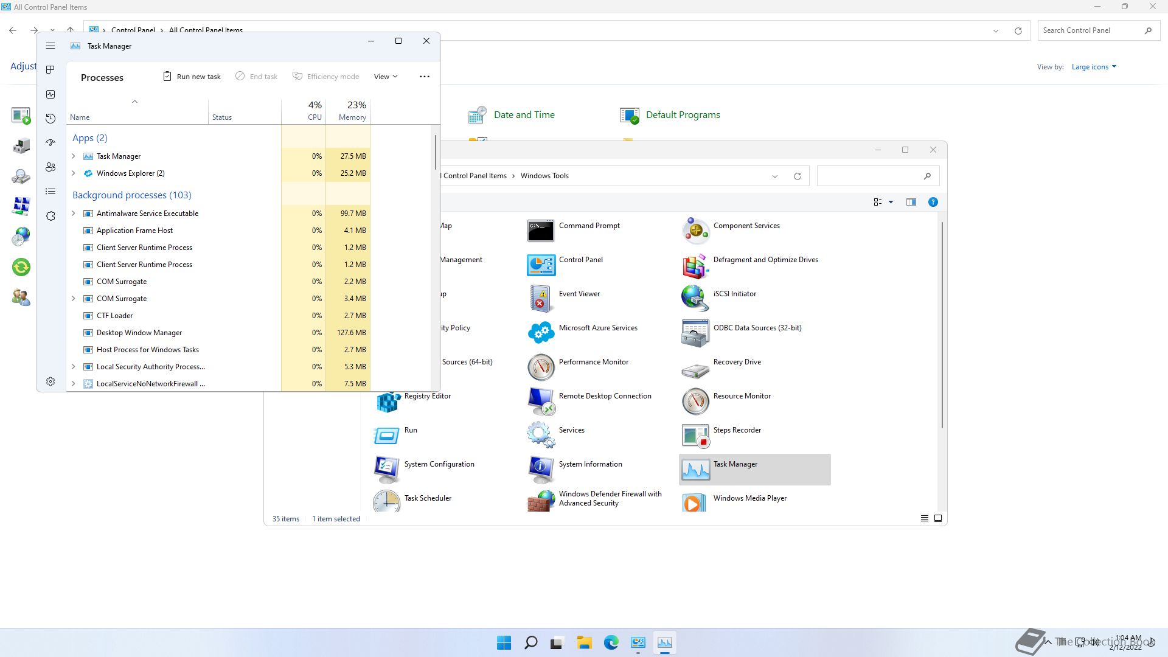Select Task Manager in Windows Tools

755,470
